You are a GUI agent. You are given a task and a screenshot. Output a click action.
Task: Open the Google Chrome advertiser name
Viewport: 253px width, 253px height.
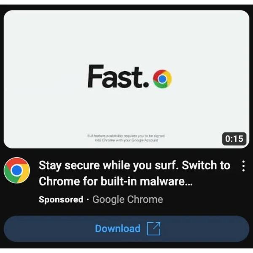coord(128,199)
